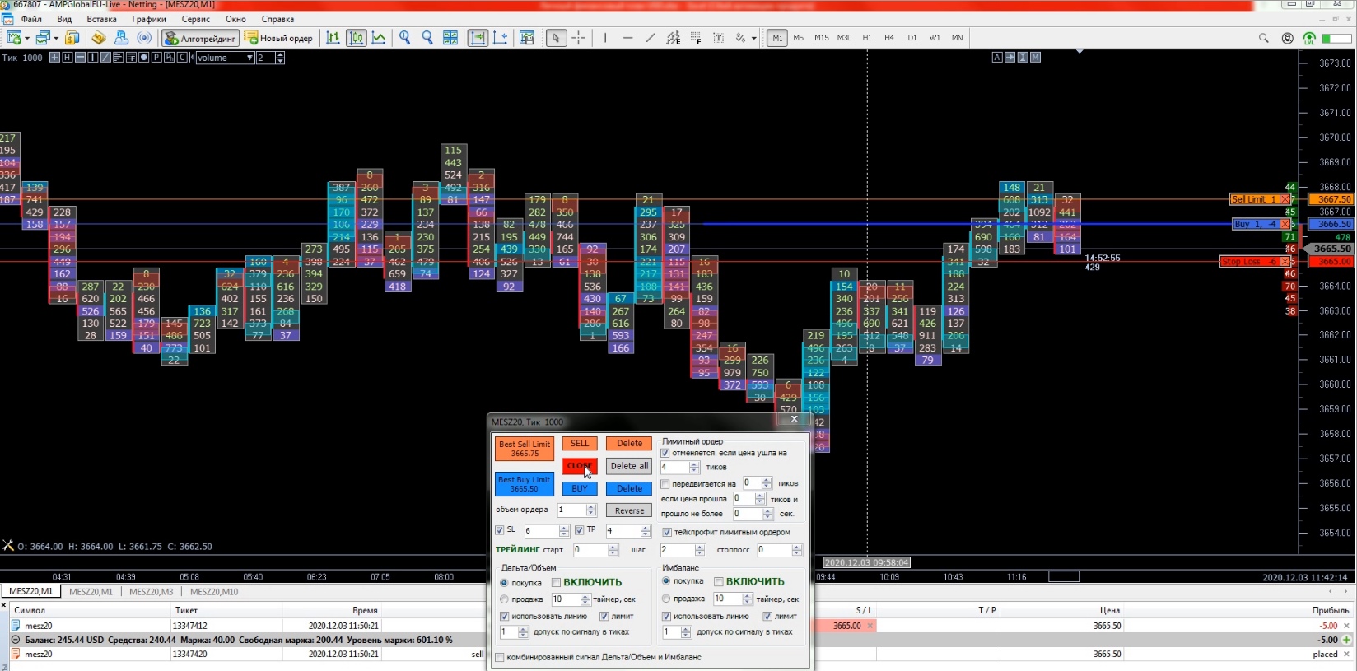The image size is (1357, 671).
Task: Click the объем ордера input field
Action: click(x=571, y=510)
